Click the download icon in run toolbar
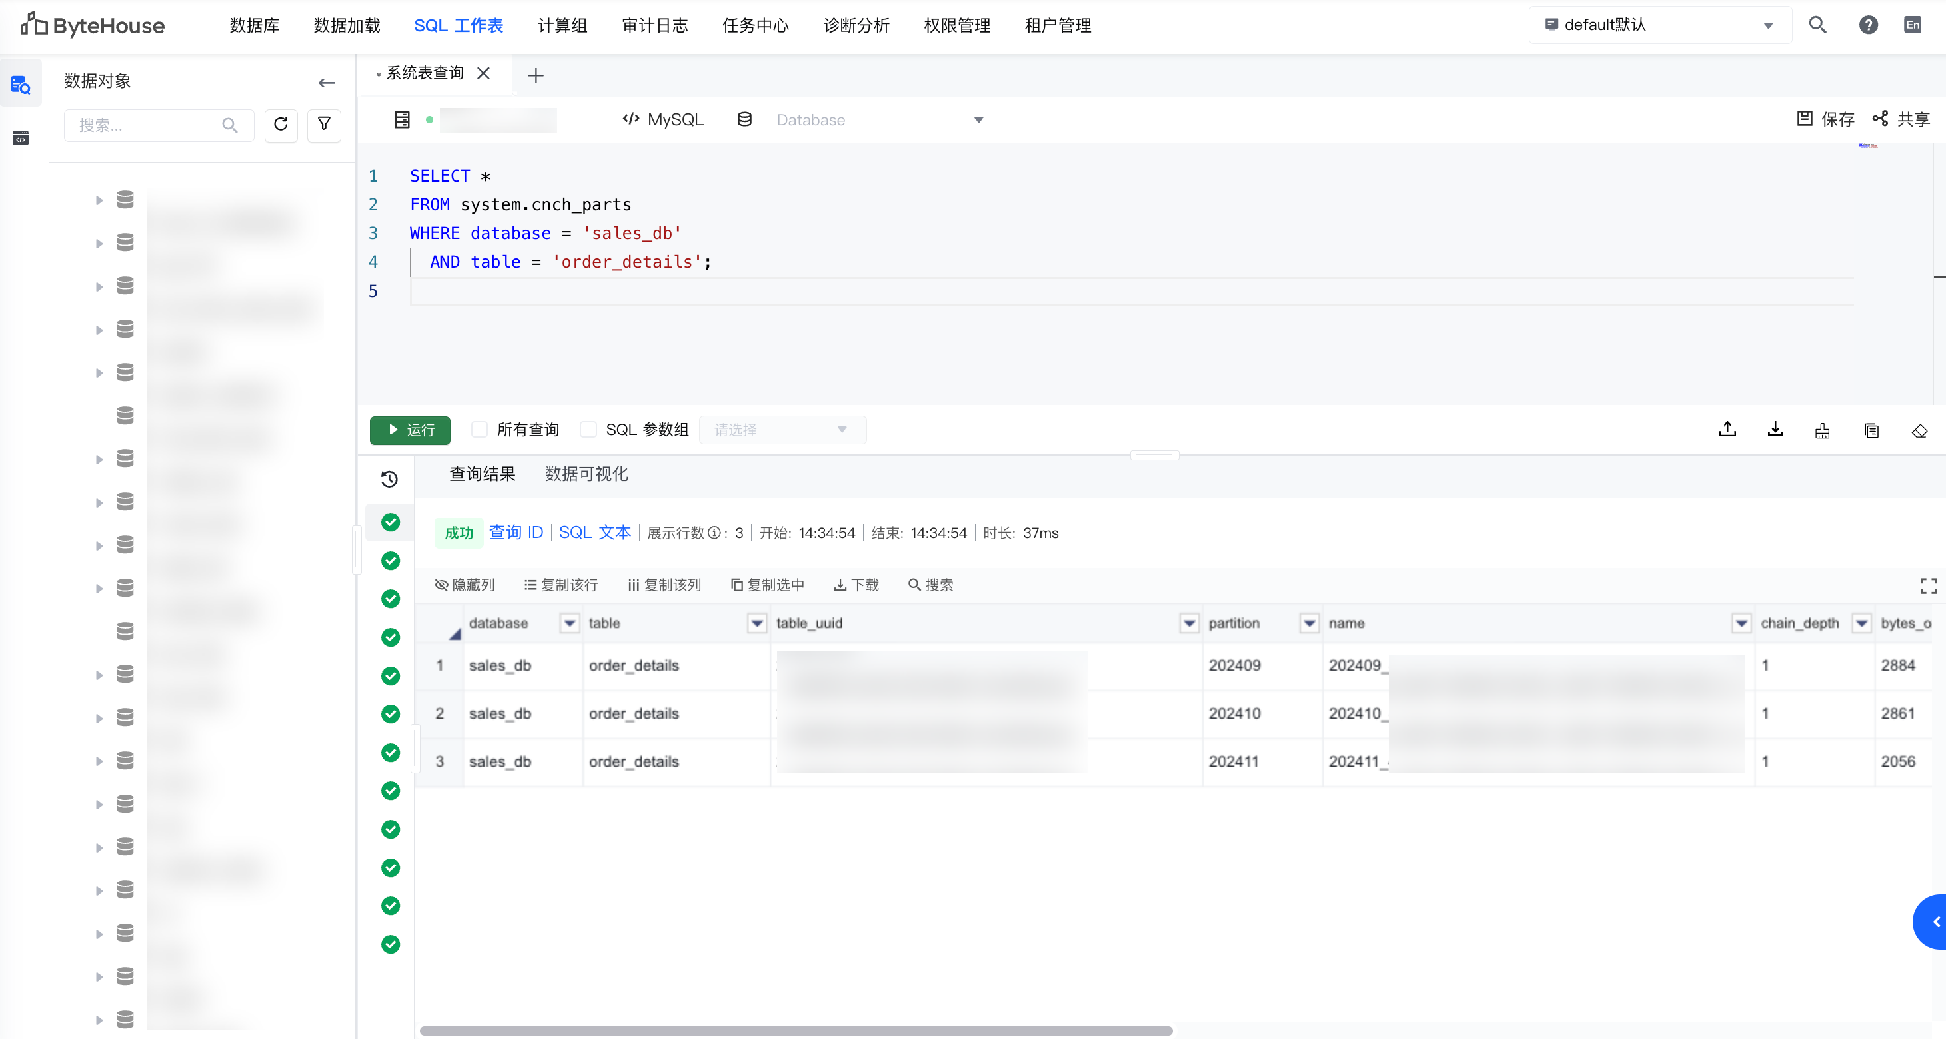This screenshot has width=1946, height=1039. tap(1775, 430)
